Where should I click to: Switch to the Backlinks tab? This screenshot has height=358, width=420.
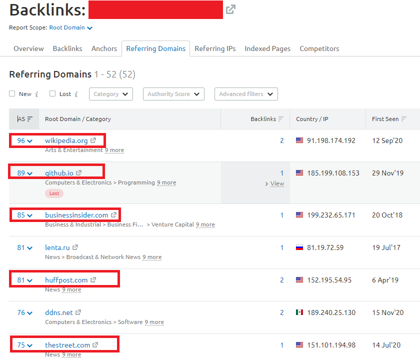coord(67,48)
